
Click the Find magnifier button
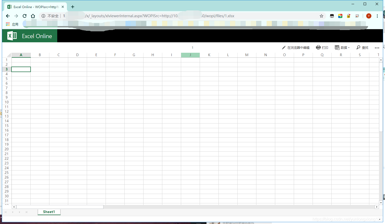pos(362,48)
